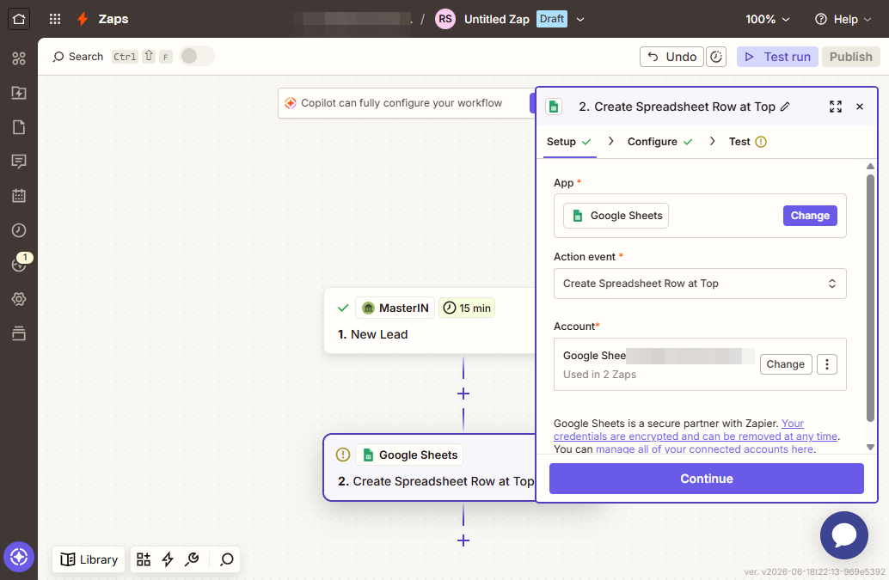
Task: Open the RS user avatar
Action: (x=445, y=19)
